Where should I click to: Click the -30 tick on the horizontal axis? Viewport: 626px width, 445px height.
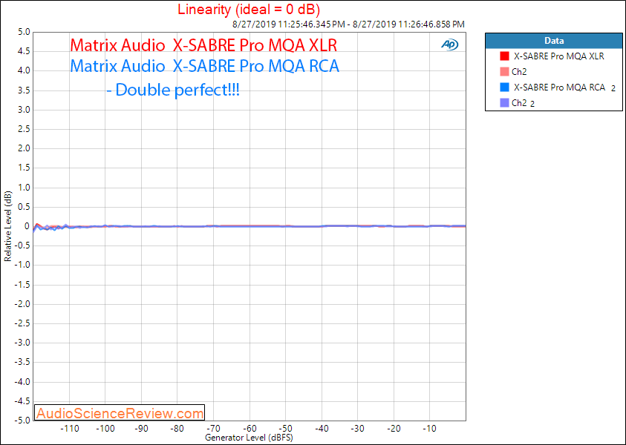point(358,429)
